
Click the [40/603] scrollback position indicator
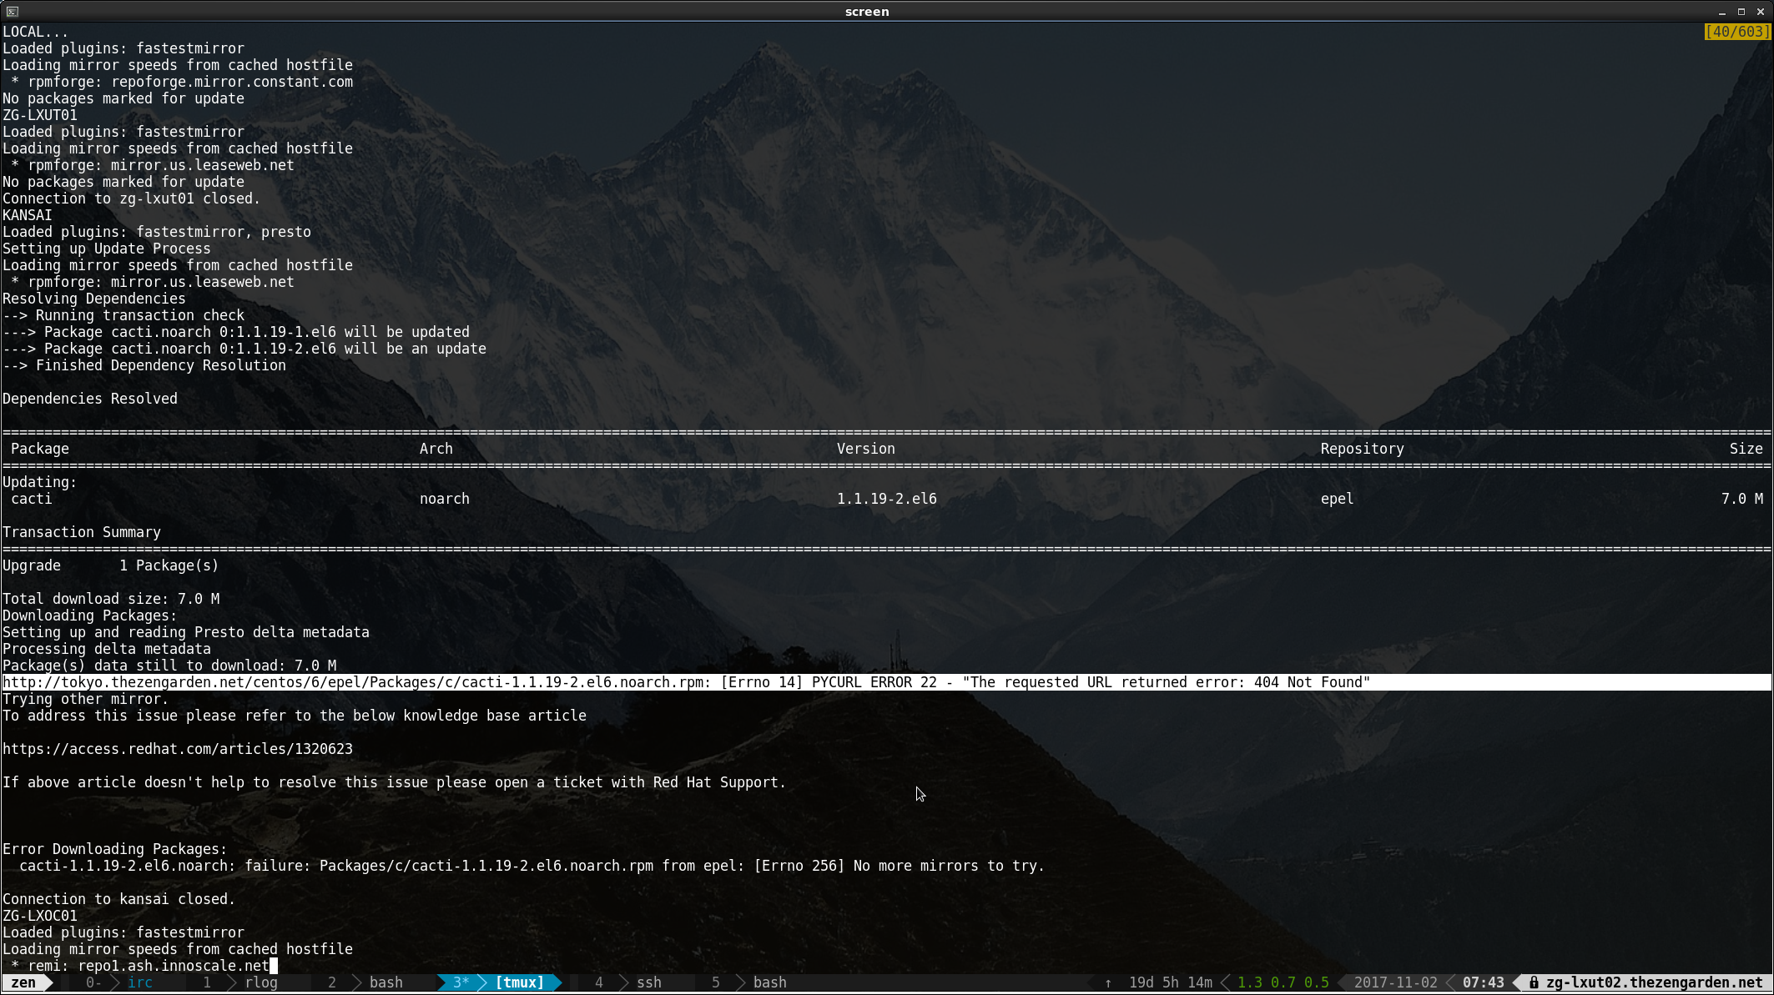[x=1737, y=32]
